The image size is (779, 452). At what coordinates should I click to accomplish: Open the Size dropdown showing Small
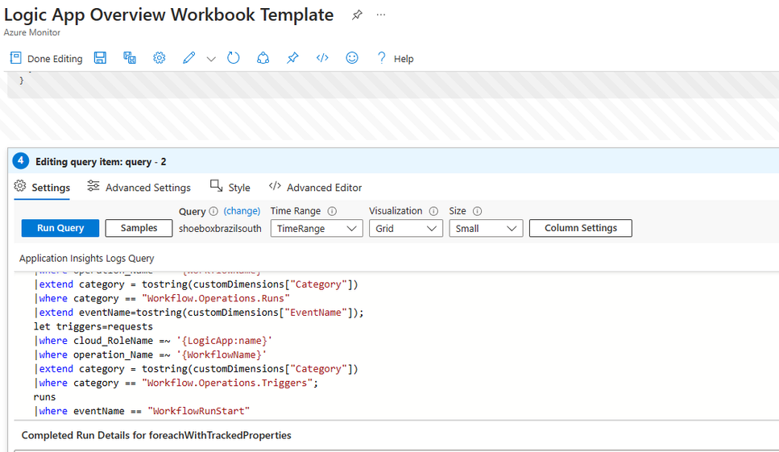[x=486, y=229]
